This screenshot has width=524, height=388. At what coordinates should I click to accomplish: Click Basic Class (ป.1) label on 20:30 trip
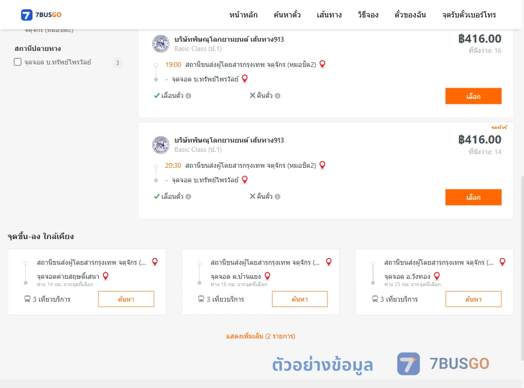click(198, 150)
